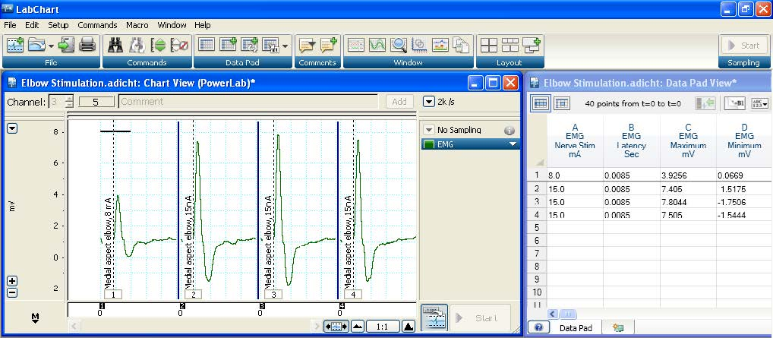Image resolution: width=773 pixels, height=338 pixels.
Task: Toggle the scroll/review mode button
Action: click(x=336, y=326)
